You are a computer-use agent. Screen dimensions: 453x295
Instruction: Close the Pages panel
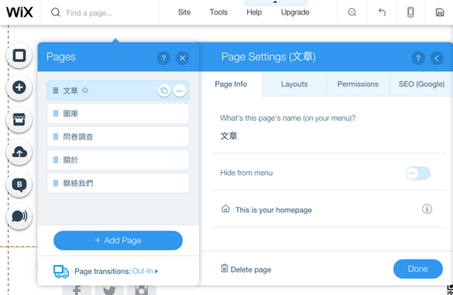[x=183, y=58]
